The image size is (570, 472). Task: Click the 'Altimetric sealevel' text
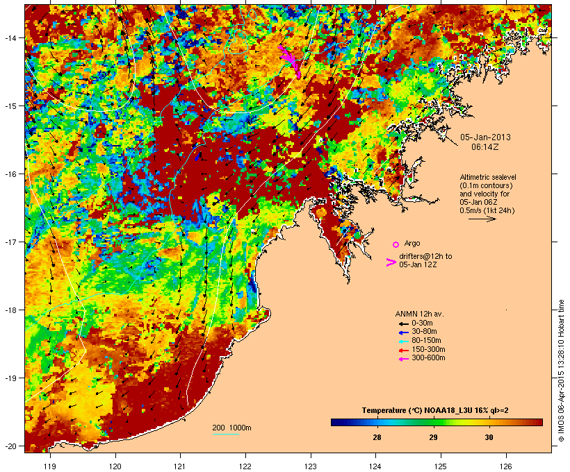coord(488,177)
